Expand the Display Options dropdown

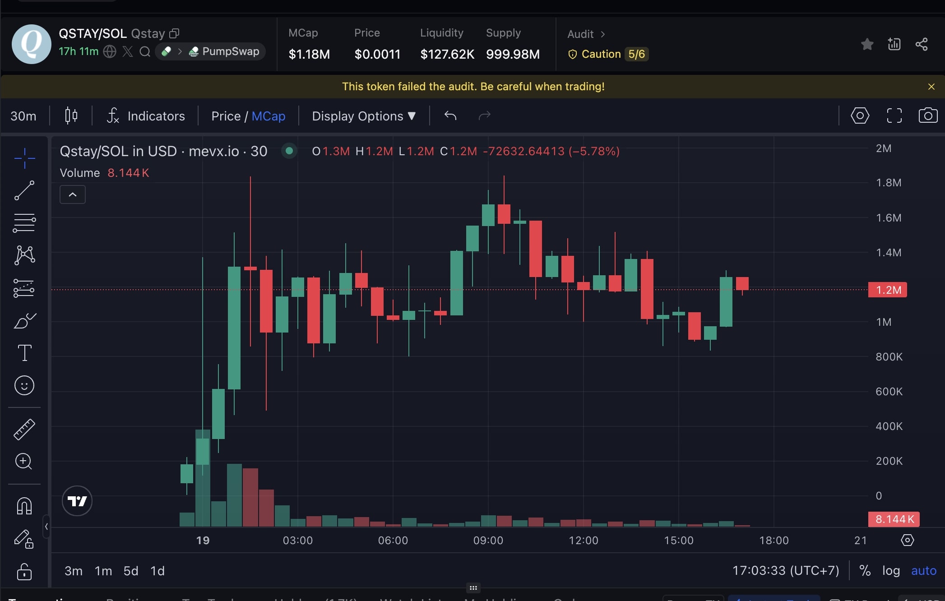pyautogui.click(x=364, y=116)
